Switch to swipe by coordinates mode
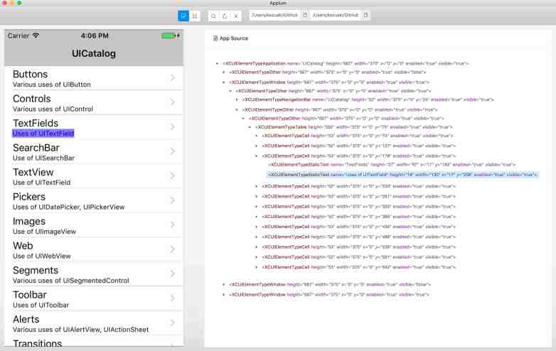The width and height of the screenshot is (556, 351). (195, 16)
